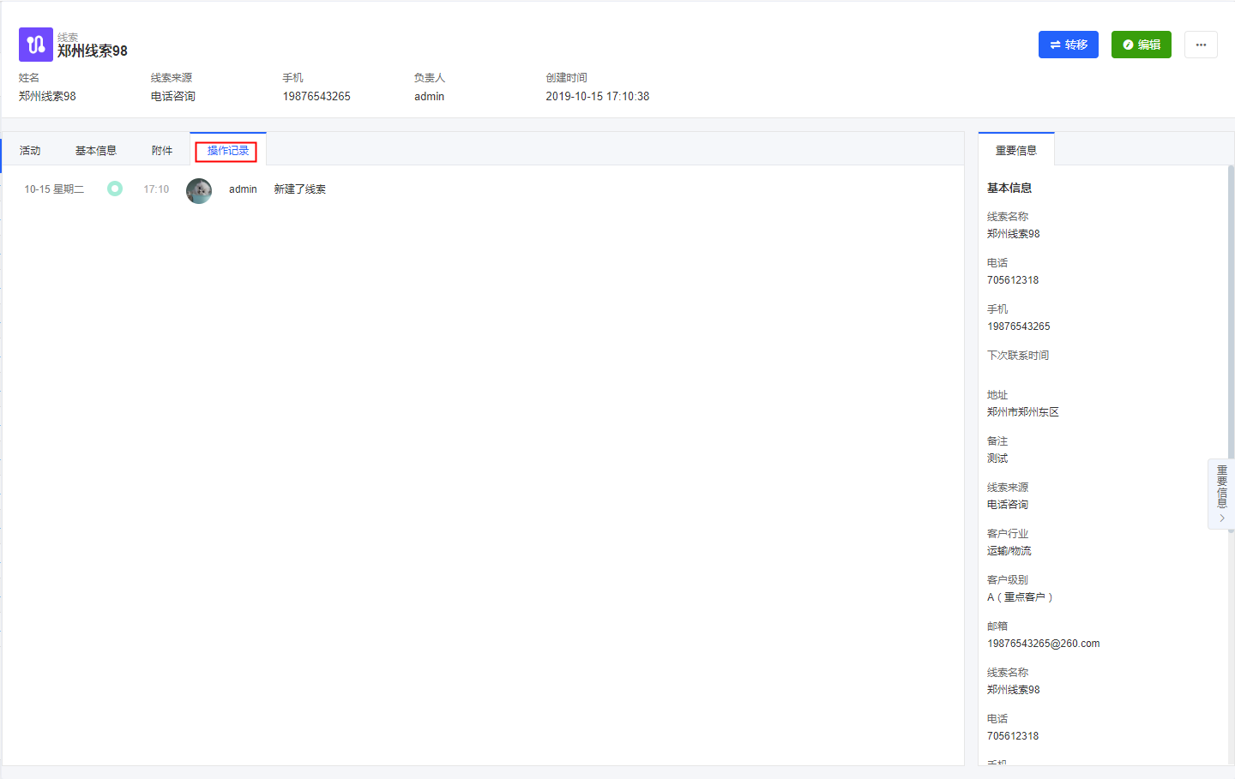Switch to the 活动 tab
1235x779 pixels.
coord(30,151)
